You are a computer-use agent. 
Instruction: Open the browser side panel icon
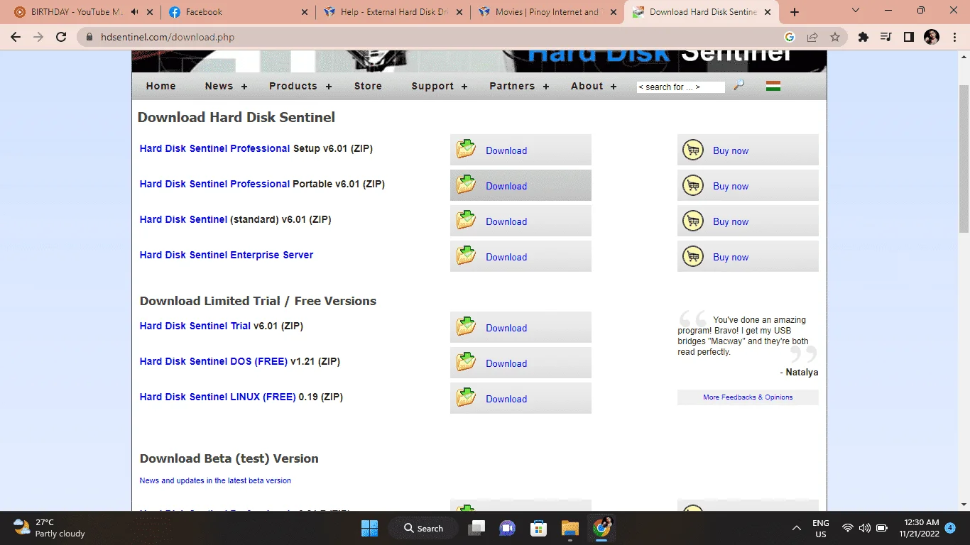point(908,37)
